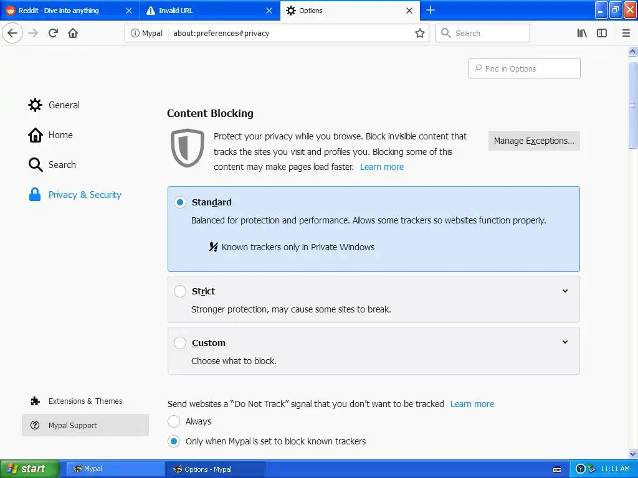This screenshot has width=638, height=478.
Task: Open the Windows start button
Action: (30, 469)
